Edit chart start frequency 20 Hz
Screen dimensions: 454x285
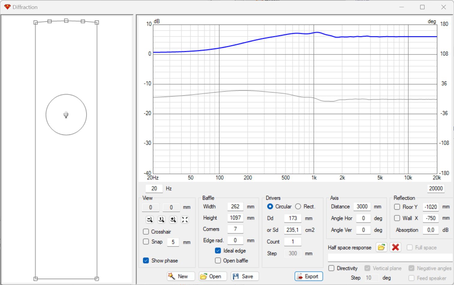(x=154, y=189)
